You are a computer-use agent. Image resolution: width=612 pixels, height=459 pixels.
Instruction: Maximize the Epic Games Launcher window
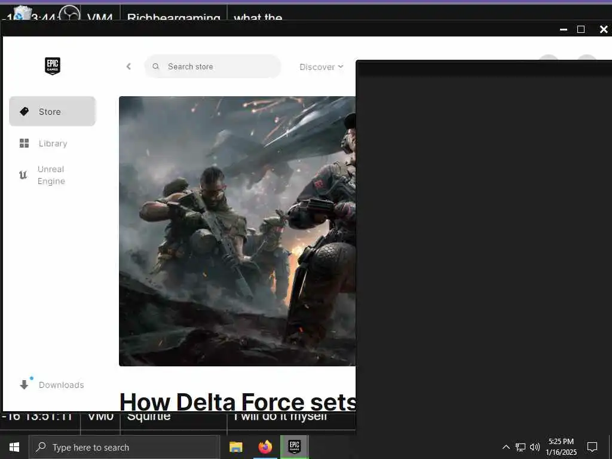pos(581,29)
